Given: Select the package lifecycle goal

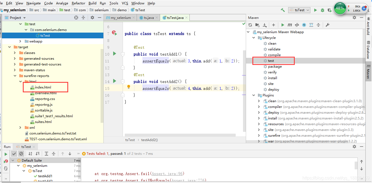Looking at the screenshot, I should pos(275,67).
